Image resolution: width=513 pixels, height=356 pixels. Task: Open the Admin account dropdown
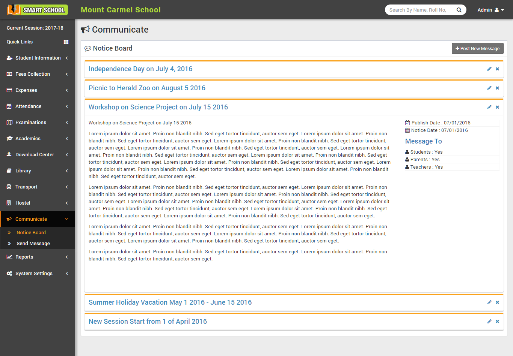490,10
